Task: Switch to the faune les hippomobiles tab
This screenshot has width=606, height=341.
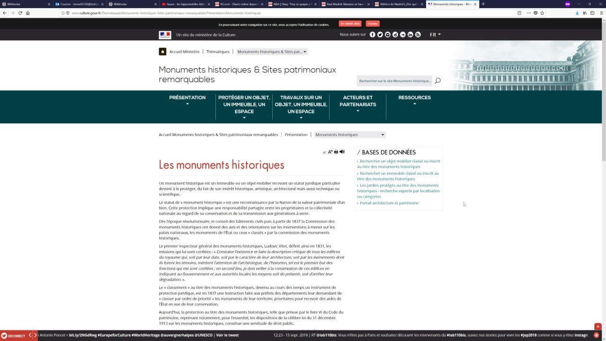Action: click(x=186, y=4)
